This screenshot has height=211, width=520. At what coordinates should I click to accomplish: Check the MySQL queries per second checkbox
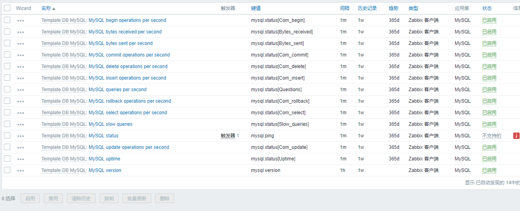click(x=7, y=89)
